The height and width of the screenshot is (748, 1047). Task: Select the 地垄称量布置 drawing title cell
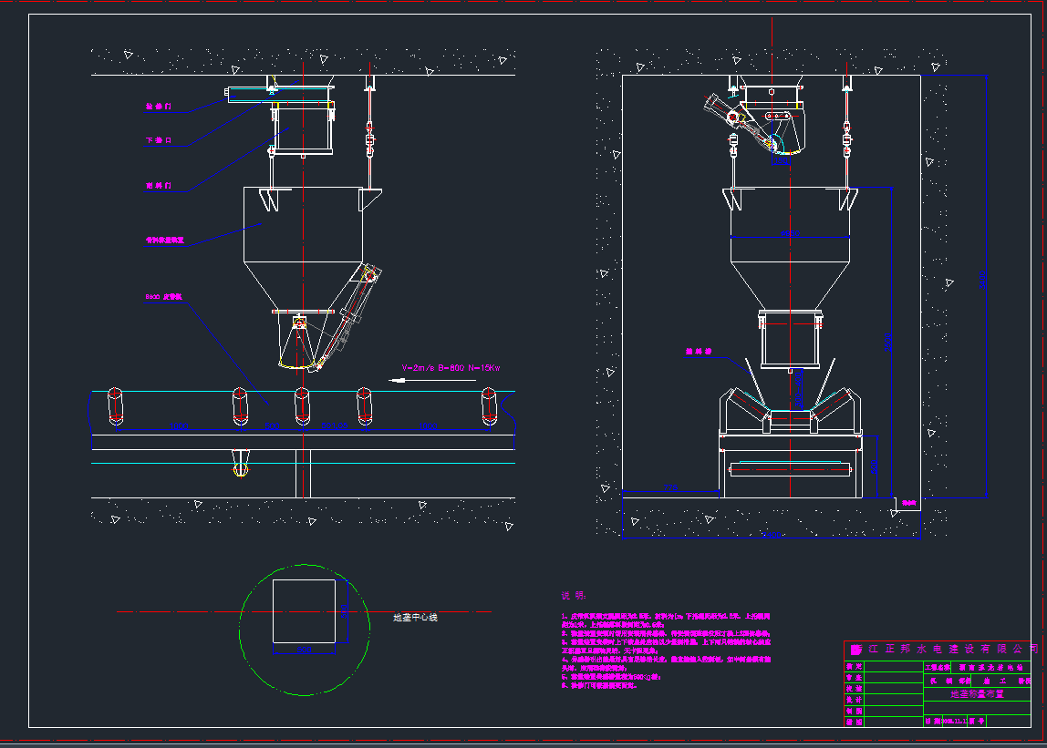[x=977, y=694]
